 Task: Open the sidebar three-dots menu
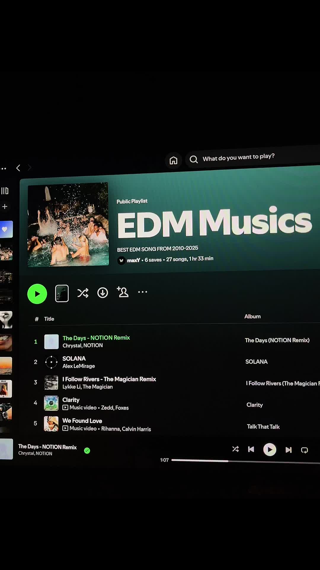click(x=4, y=169)
